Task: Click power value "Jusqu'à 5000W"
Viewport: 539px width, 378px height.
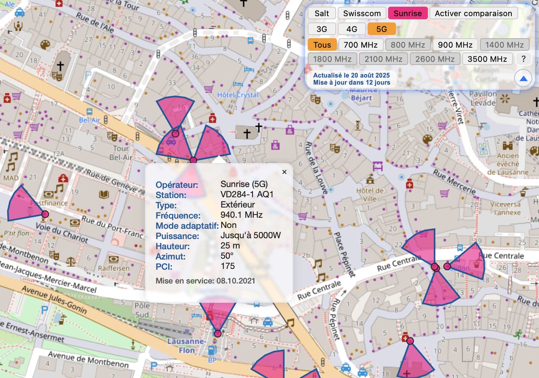Action: click(251, 235)
